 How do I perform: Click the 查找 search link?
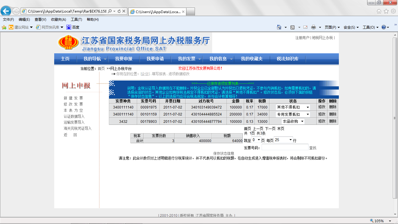click(313, 148)
